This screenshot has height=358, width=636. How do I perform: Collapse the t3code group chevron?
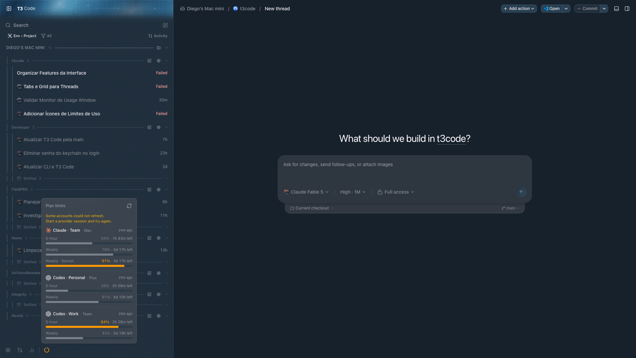point(167,61)
